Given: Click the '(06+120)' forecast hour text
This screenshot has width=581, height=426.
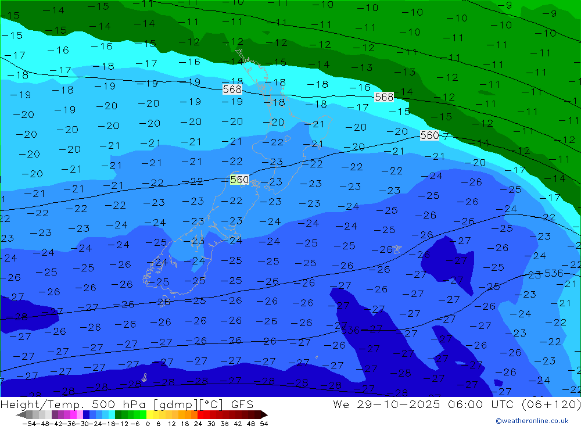Looking at the screenshot, I should point(551,404).
